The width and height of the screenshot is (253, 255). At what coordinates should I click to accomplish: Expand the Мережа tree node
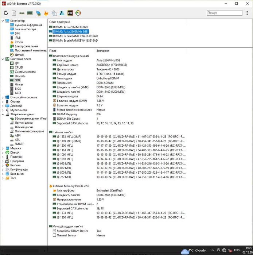coord(3,148)
